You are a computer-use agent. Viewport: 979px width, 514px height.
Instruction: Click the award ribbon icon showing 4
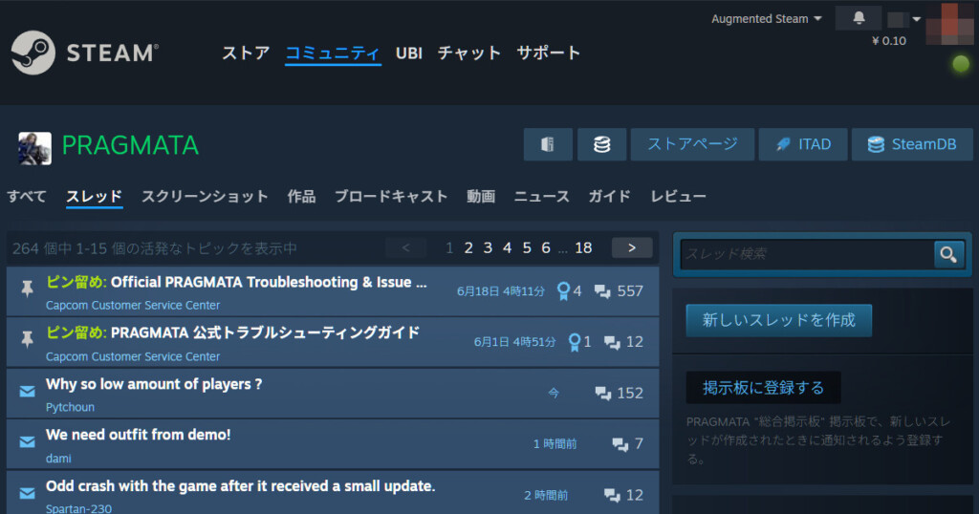click(x=563, y=291)
